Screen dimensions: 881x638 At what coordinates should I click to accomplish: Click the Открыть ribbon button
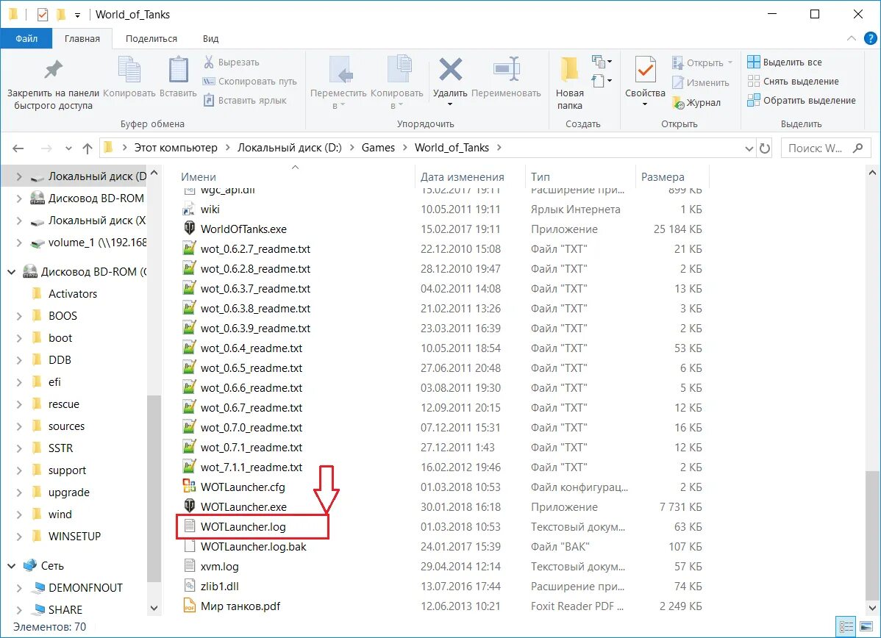702,62
